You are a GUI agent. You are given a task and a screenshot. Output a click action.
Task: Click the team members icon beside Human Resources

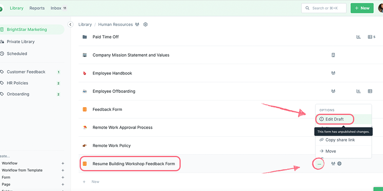pos(137,25)
